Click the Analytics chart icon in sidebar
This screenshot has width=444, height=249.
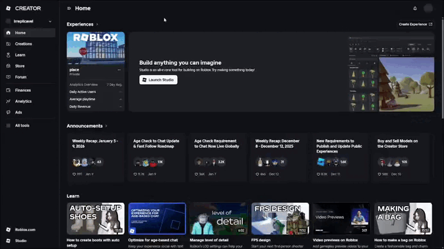[8, 101]
